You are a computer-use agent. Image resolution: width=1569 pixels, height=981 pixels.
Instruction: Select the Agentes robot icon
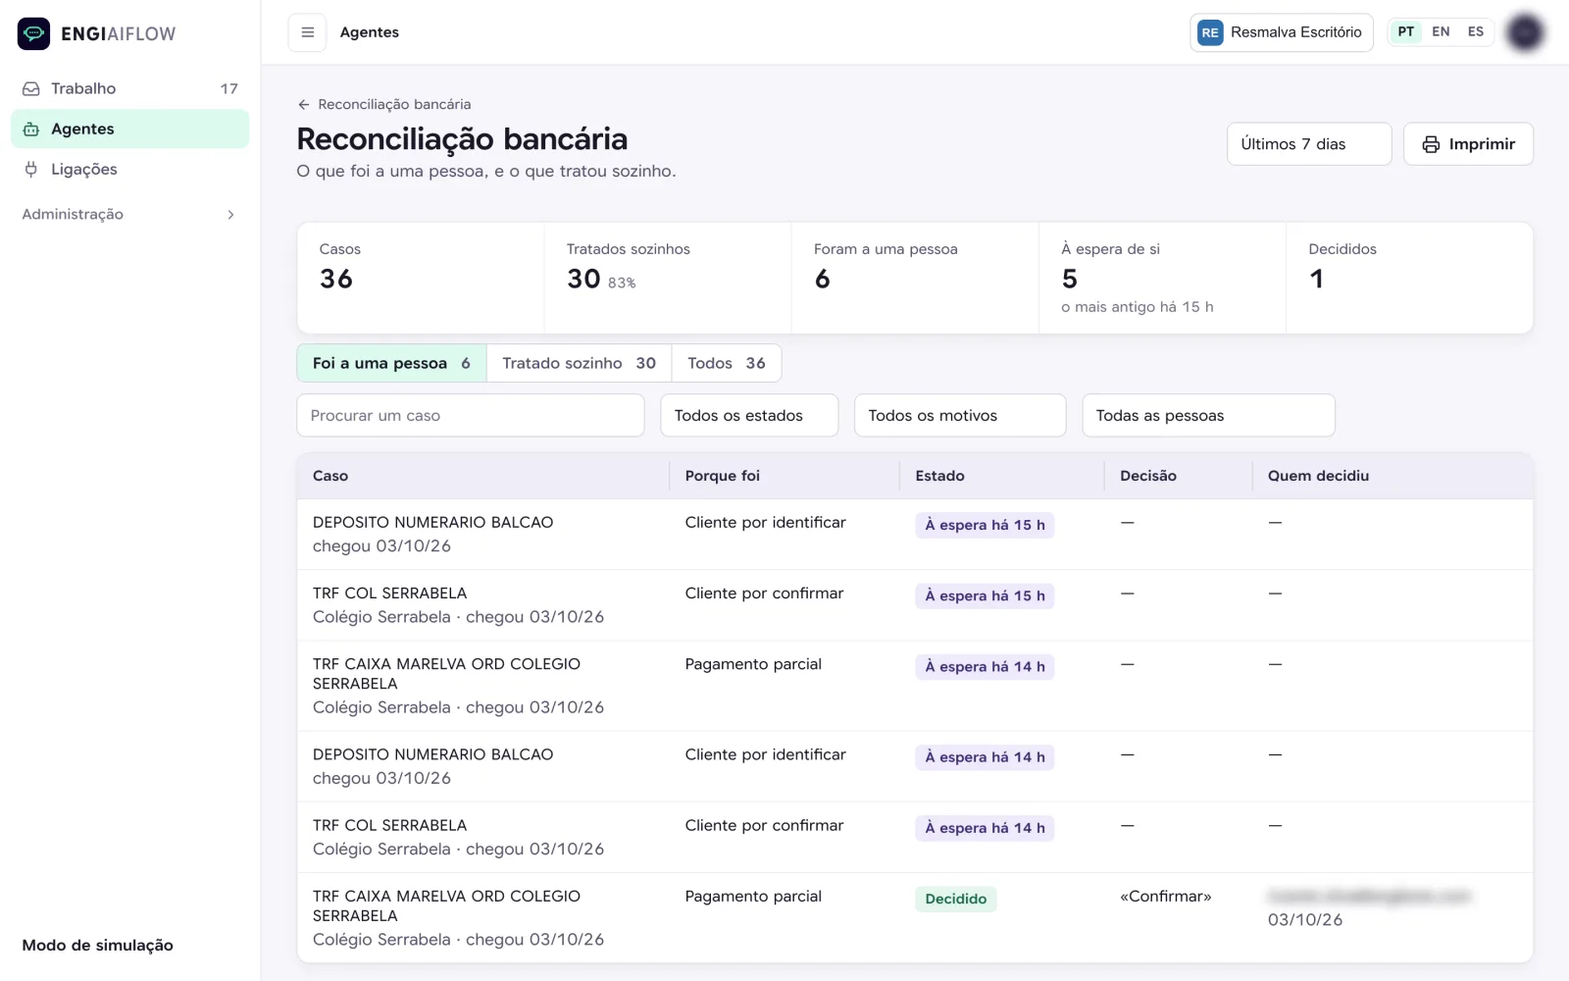(x=31, y=129)
